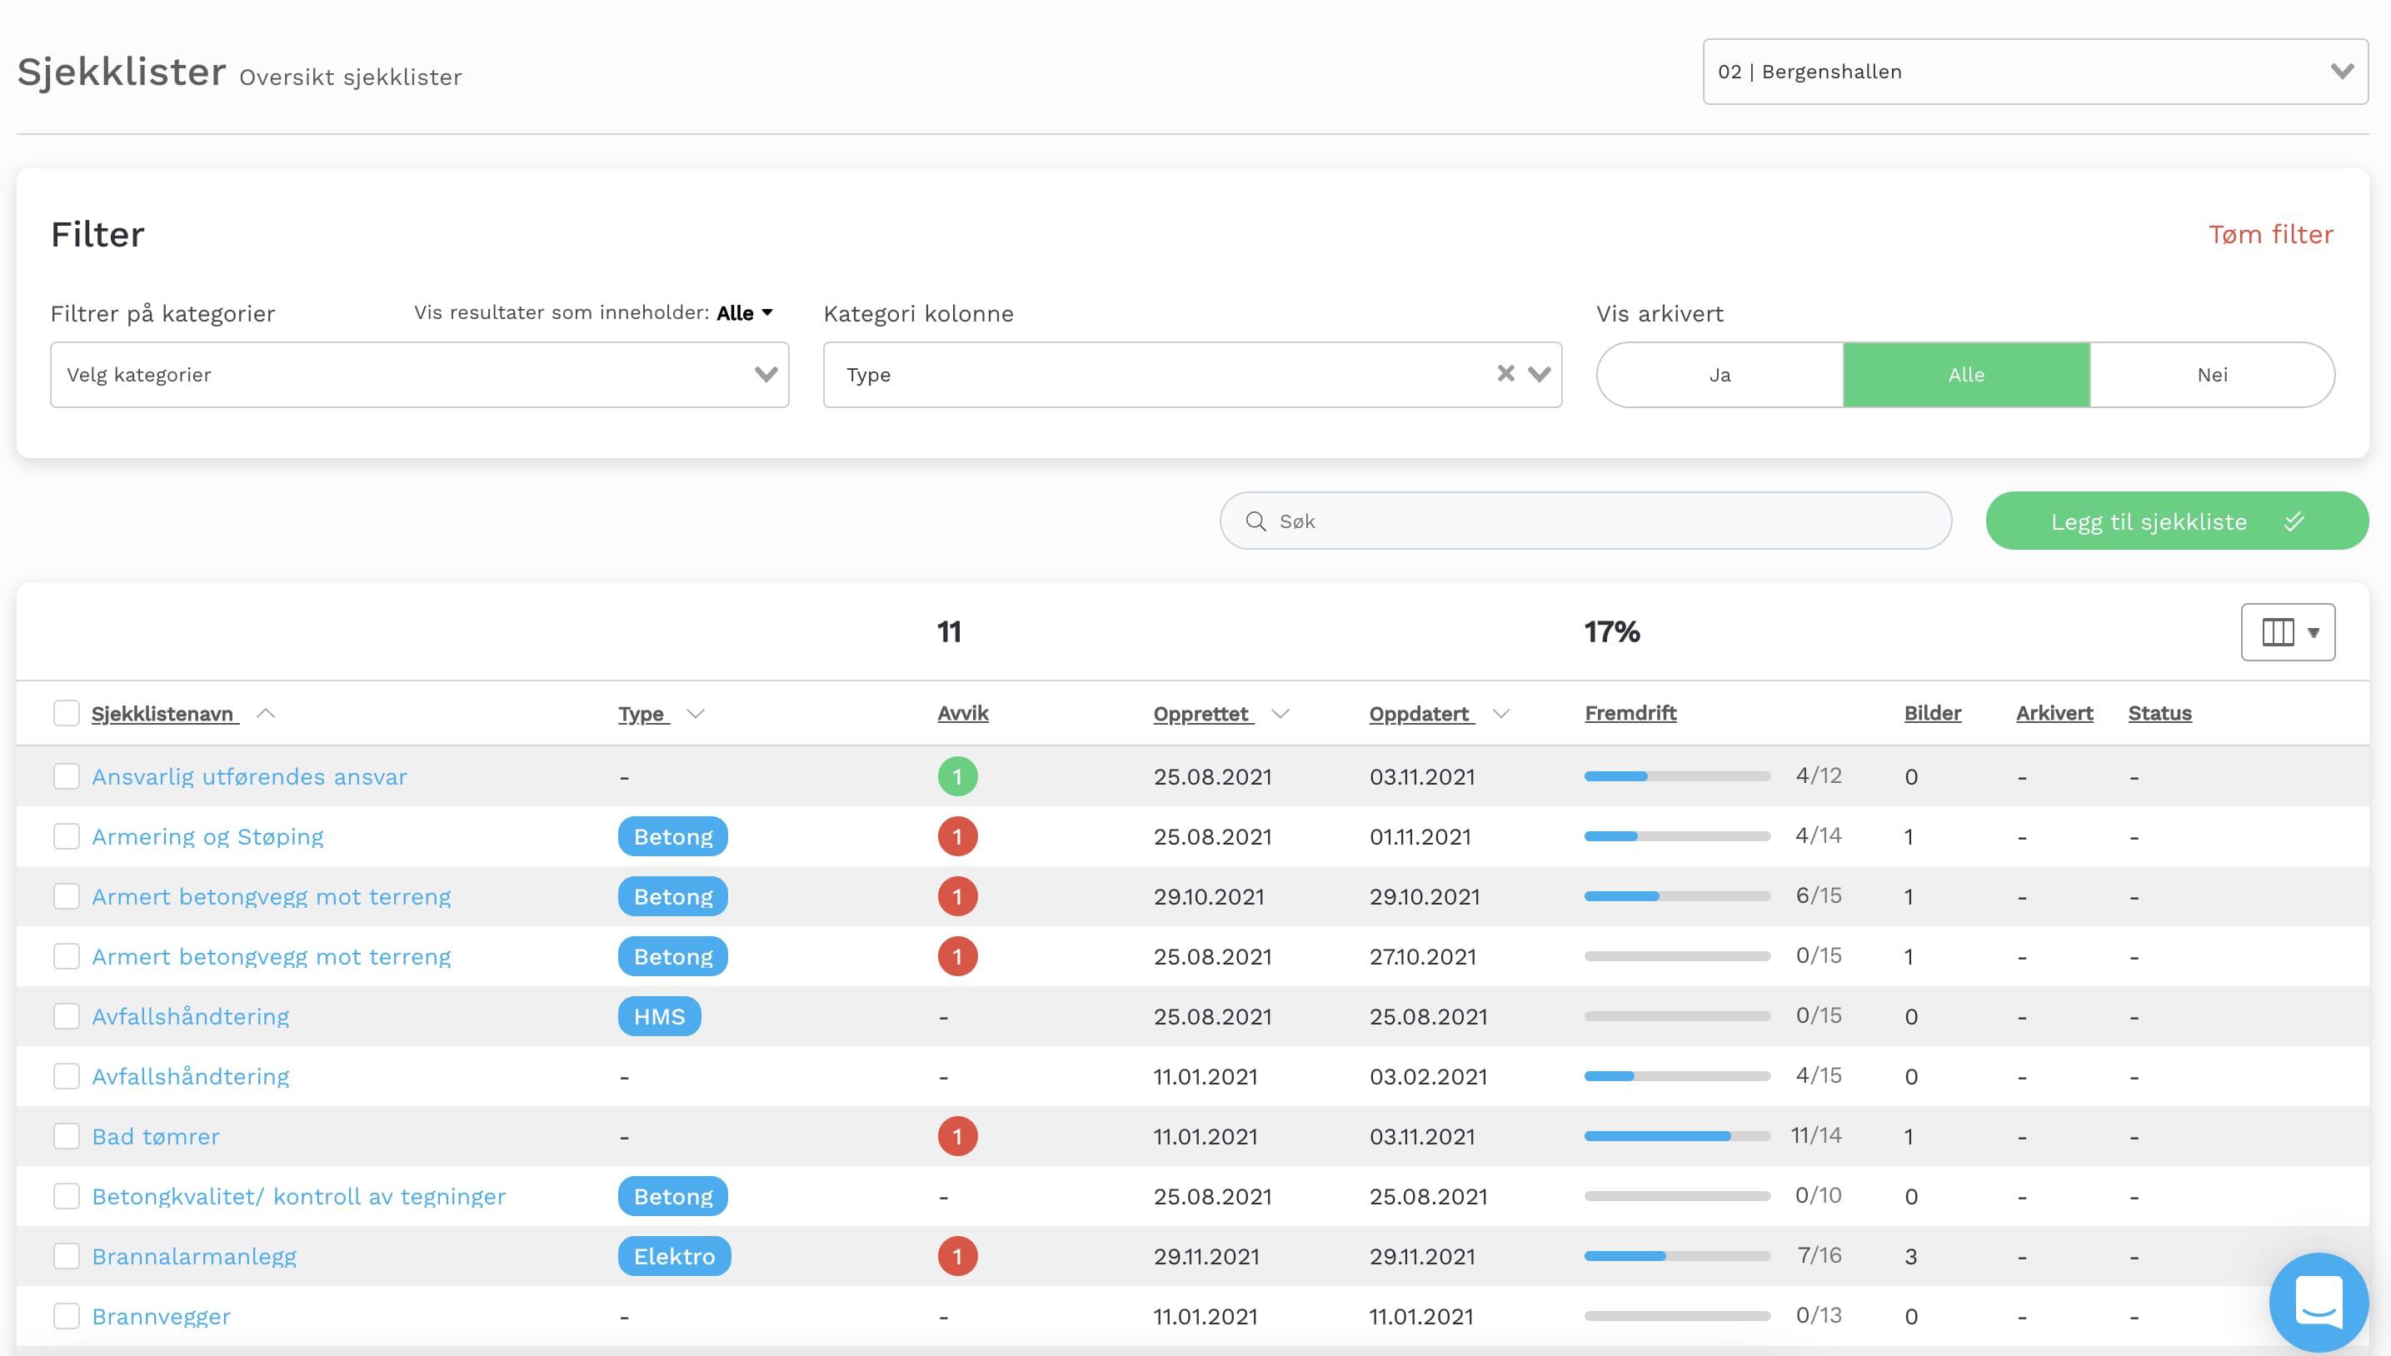Image resolution: width=2391 pixels, height=1356 pixels.
Task: Check the select-all checkbox in table header
Action: tap(66, 713)
